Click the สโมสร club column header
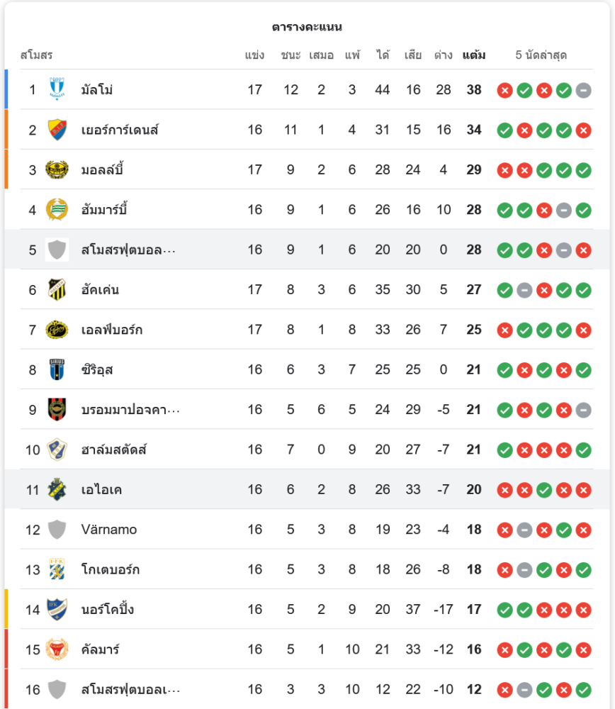The height and width of the screenshot is (709, 615). 36,55
